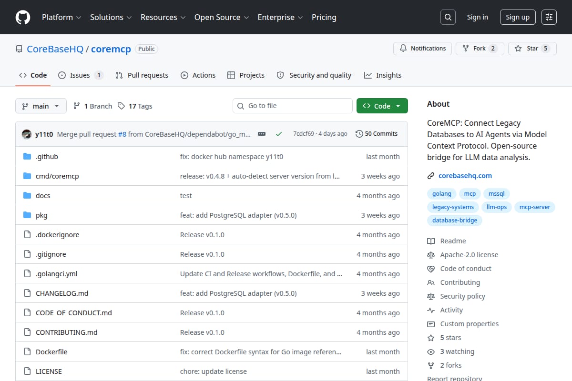Click the star icon beside 5 stars
Viewport: 572px width, 381px height.
click(x=431, y=338)
